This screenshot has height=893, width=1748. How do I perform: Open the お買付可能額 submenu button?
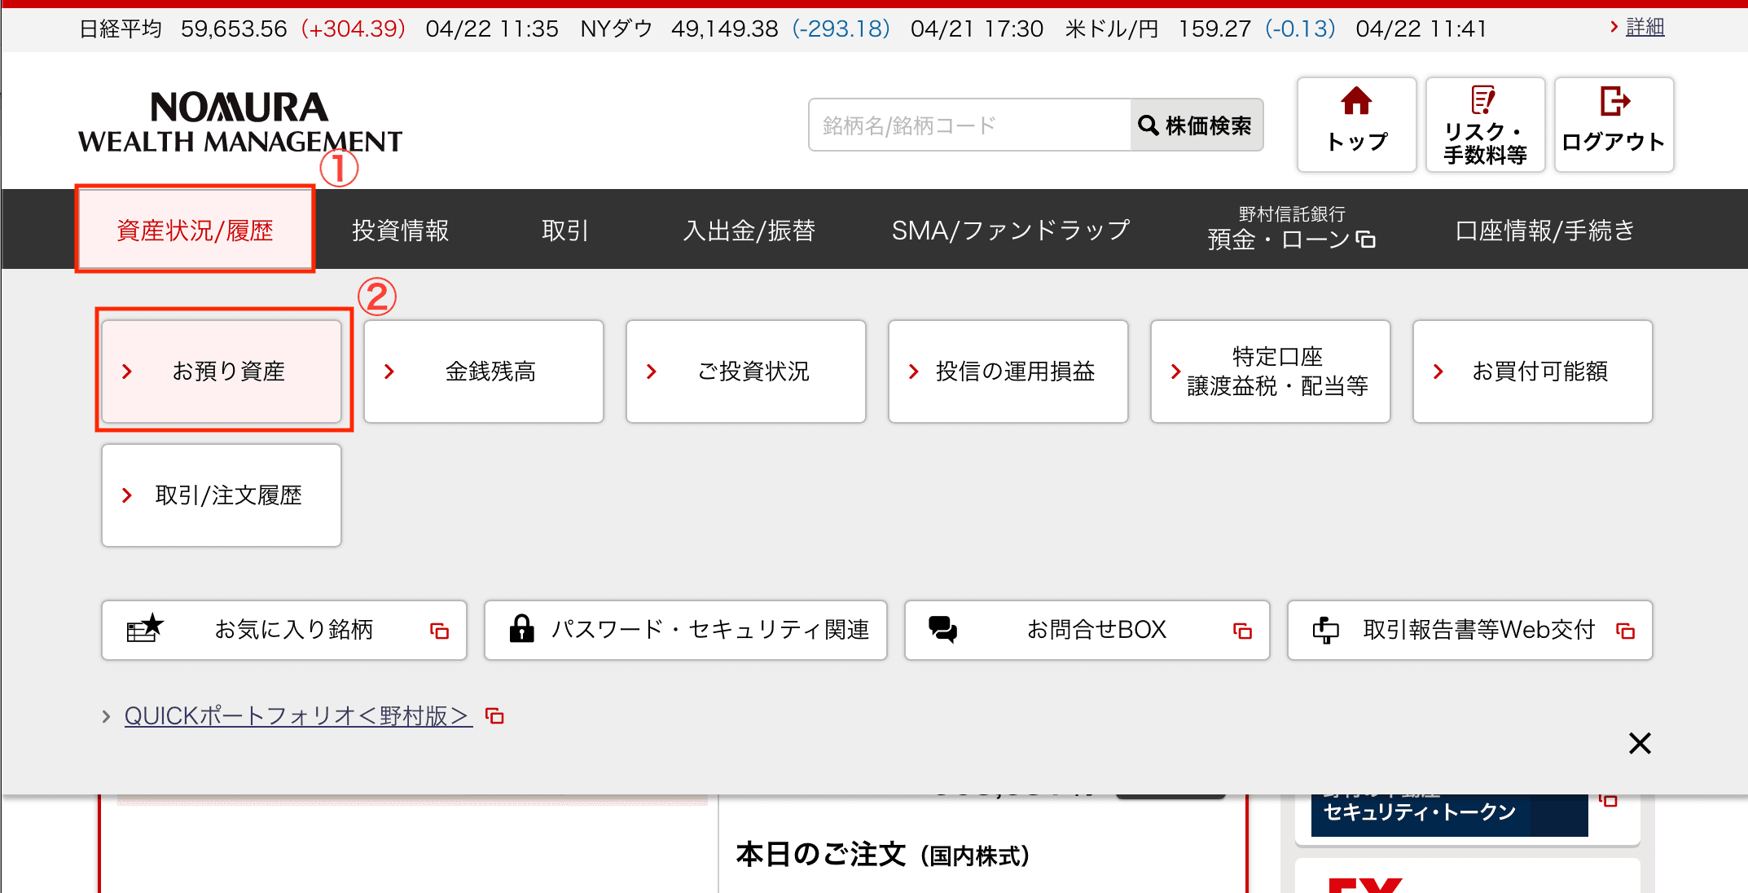click(x=1533, y=372)
